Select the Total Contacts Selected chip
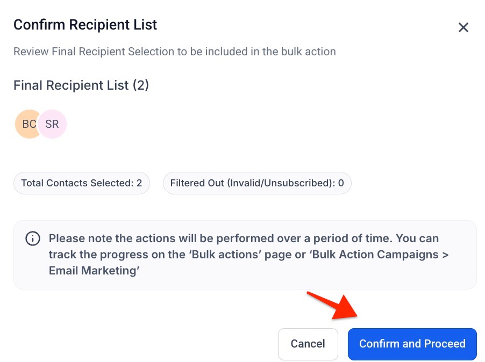Screen dimensions: 485x362 [81, 183]
